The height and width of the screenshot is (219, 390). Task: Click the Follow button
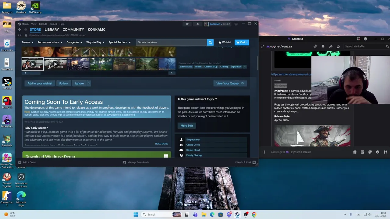[x=63, y=83]
